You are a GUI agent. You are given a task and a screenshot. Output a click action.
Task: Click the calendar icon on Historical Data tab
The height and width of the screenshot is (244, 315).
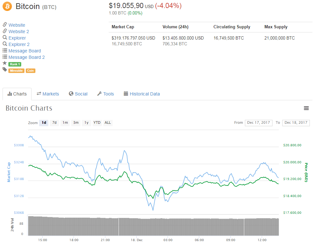point(126,94)
